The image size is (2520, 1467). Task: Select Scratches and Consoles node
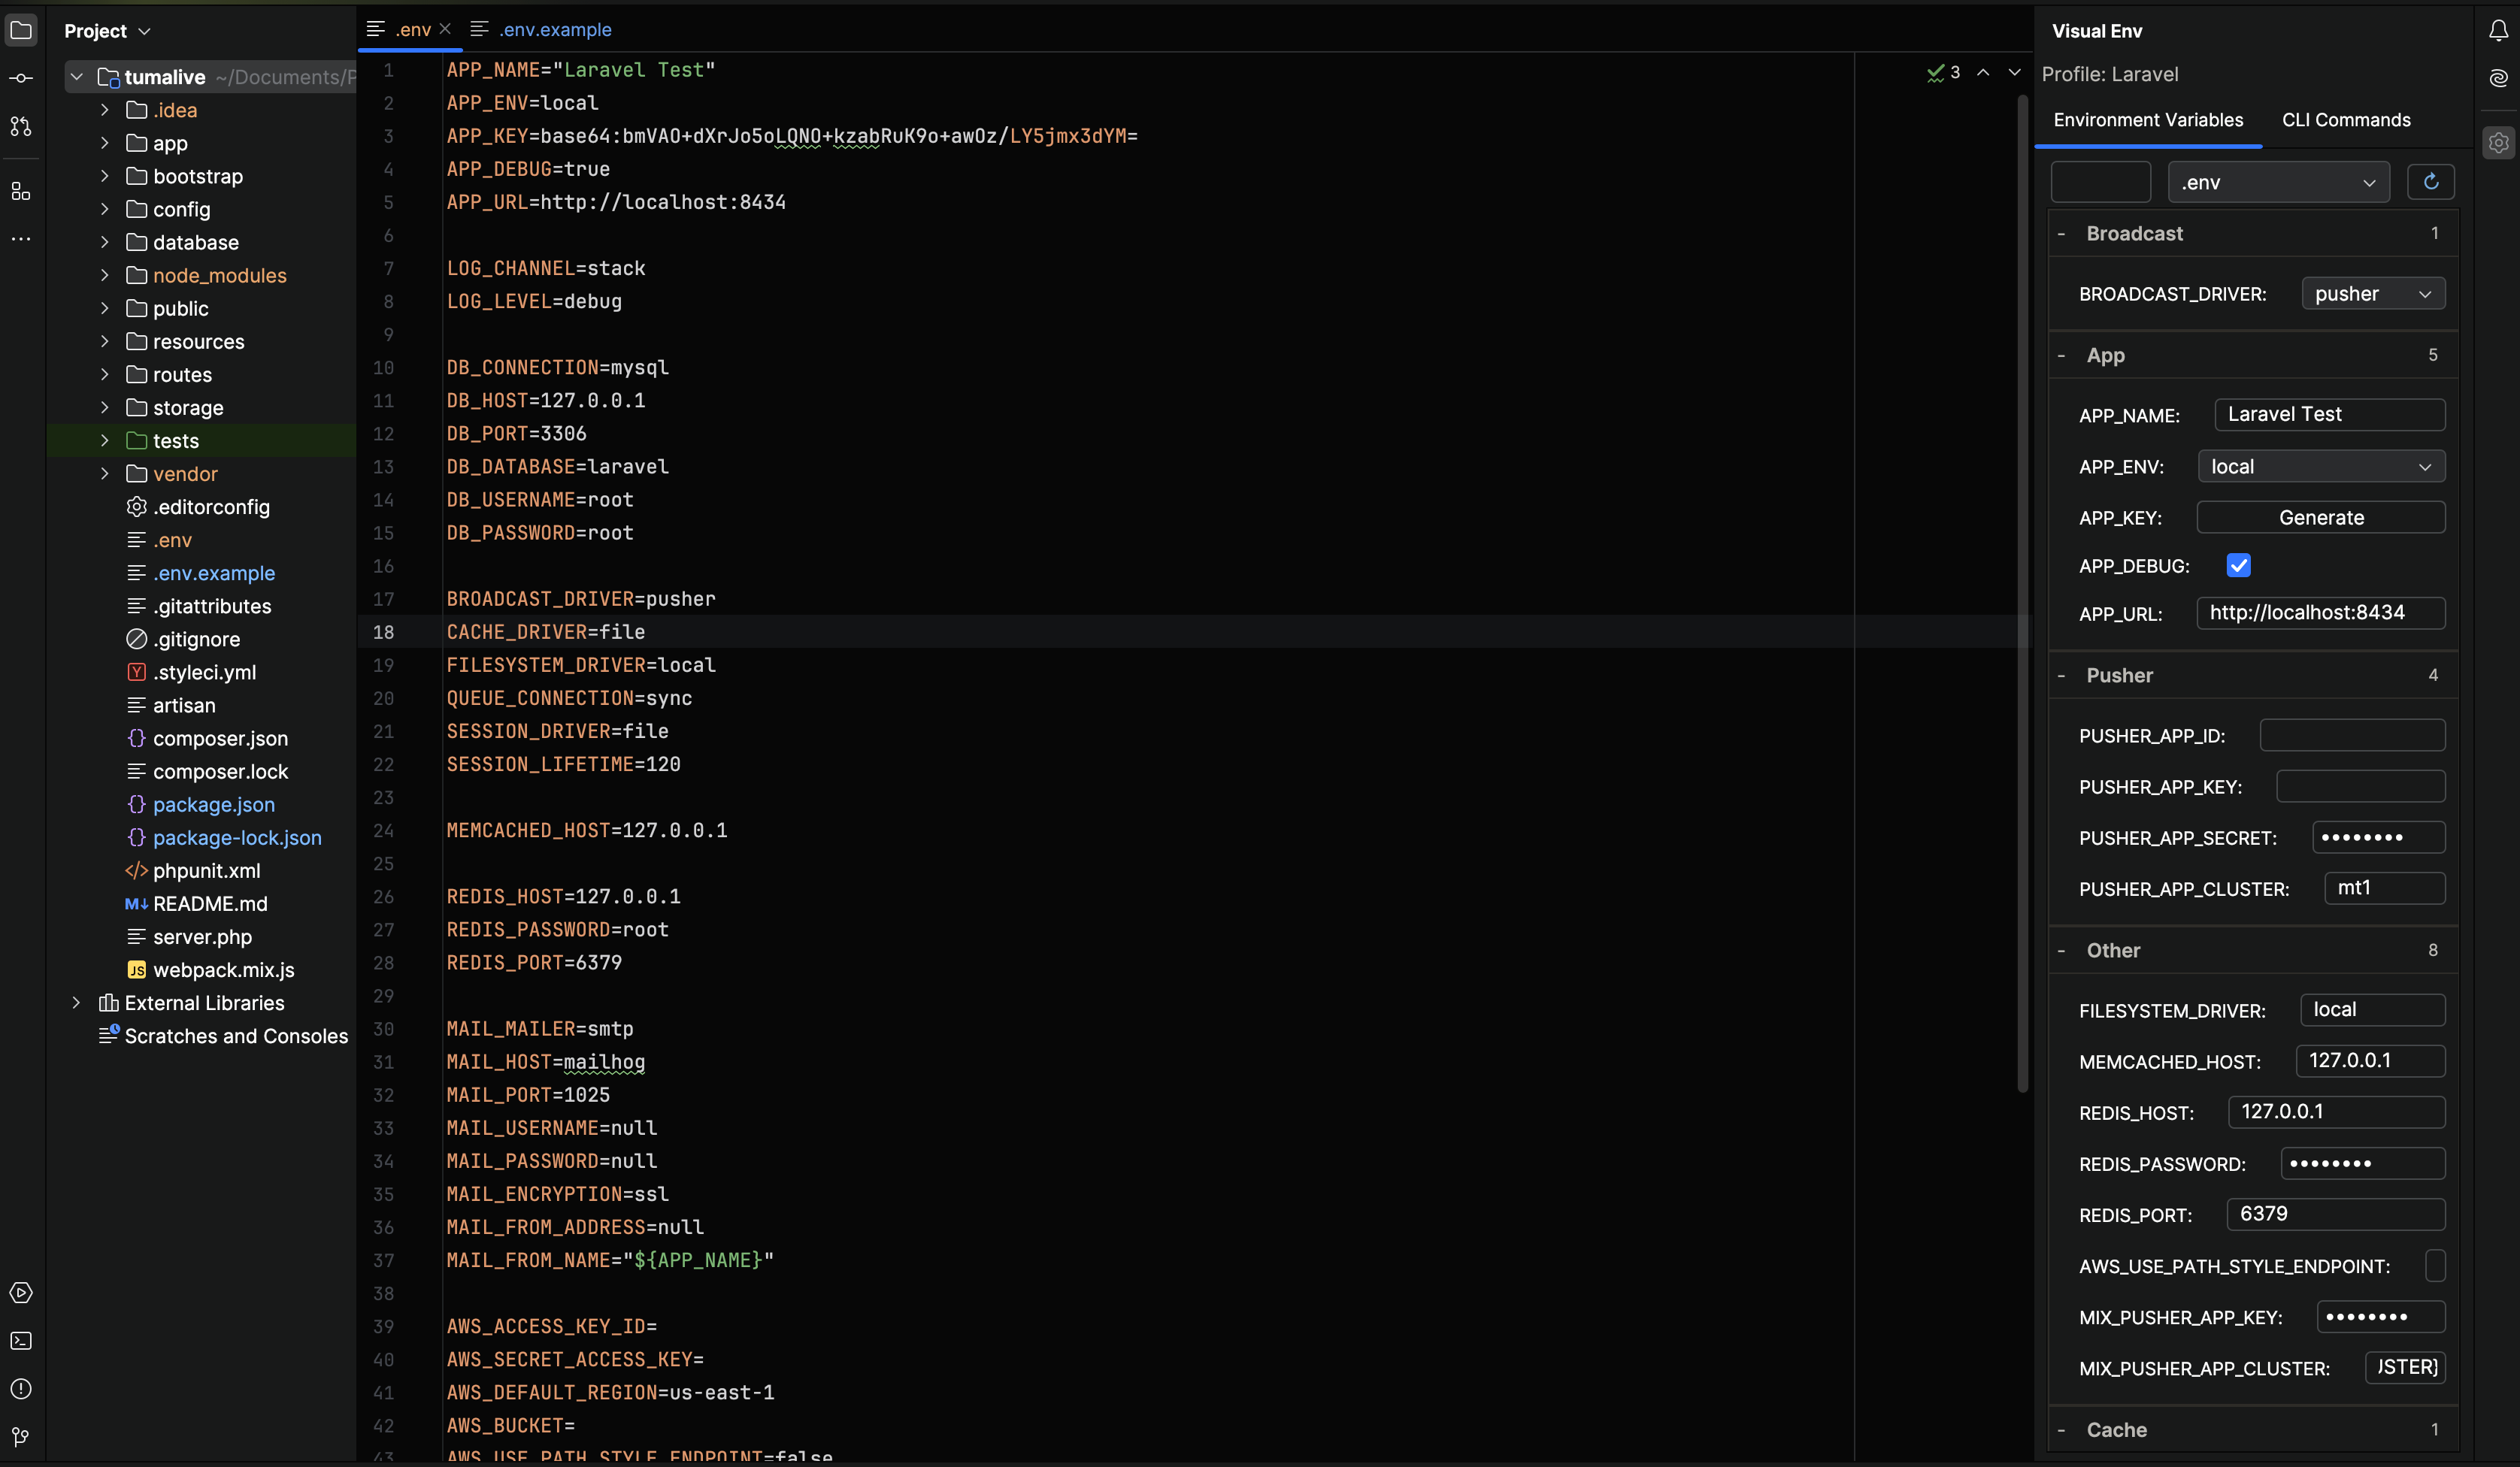coord(222,1036)
